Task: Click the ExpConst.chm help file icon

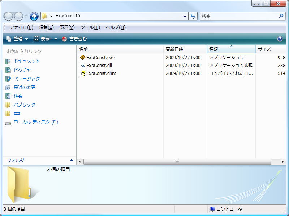Action: tap(82, 73)
